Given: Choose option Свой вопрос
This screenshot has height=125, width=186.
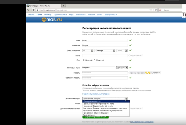Looking at the screenshot, I should 106,115.
